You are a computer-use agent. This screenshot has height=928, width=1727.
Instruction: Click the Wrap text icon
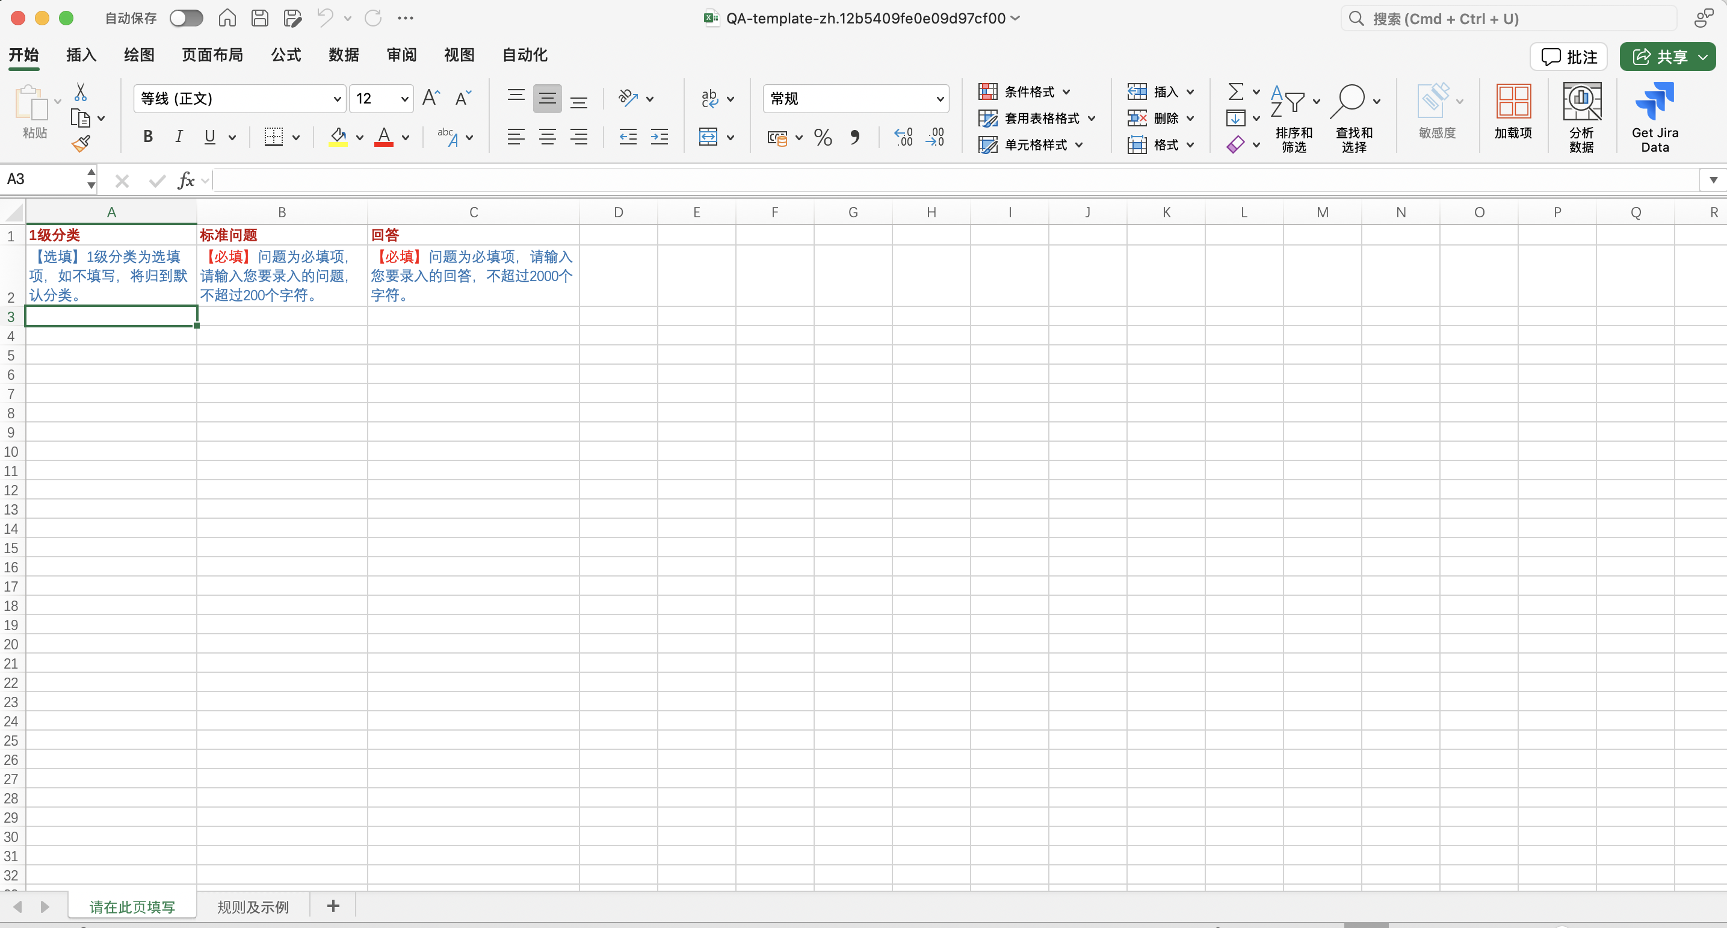(x=709, y=99)
